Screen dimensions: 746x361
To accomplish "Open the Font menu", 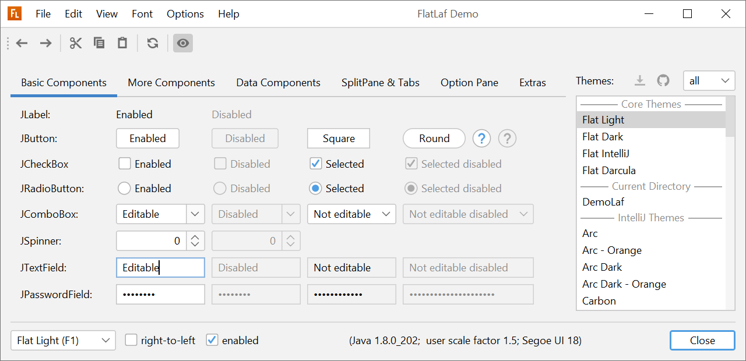I will 142,14.
